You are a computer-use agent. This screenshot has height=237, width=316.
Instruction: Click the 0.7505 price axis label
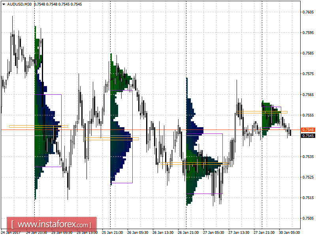tap(308, 218)
